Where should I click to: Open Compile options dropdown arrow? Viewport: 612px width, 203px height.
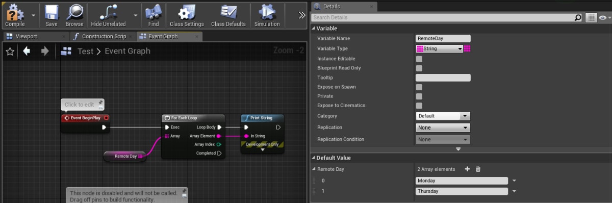34,15
